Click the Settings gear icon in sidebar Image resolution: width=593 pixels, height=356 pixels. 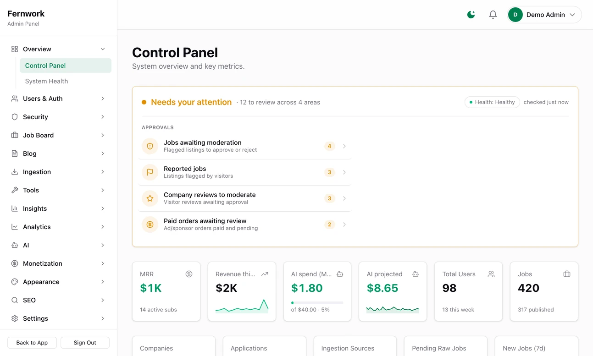pos(15,318)
